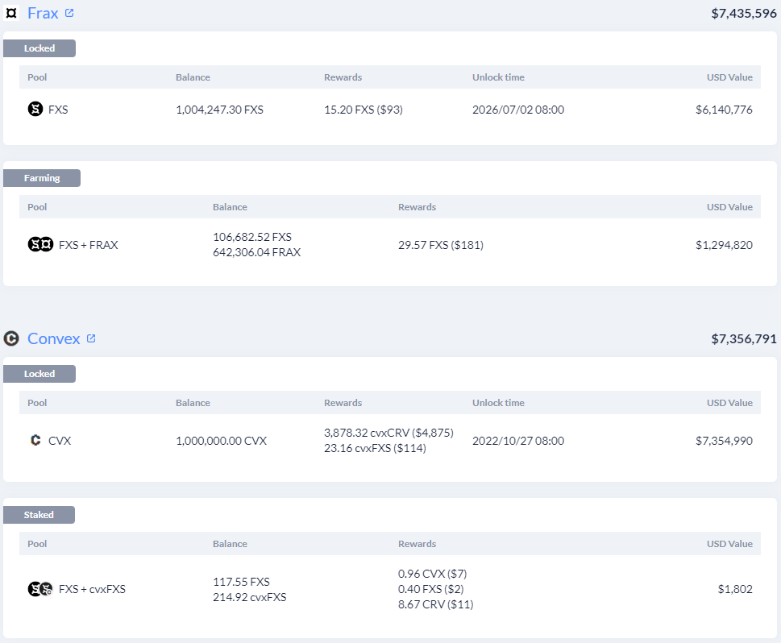Open the Frax protocol link
781x643 pixels.
(43, 13)
